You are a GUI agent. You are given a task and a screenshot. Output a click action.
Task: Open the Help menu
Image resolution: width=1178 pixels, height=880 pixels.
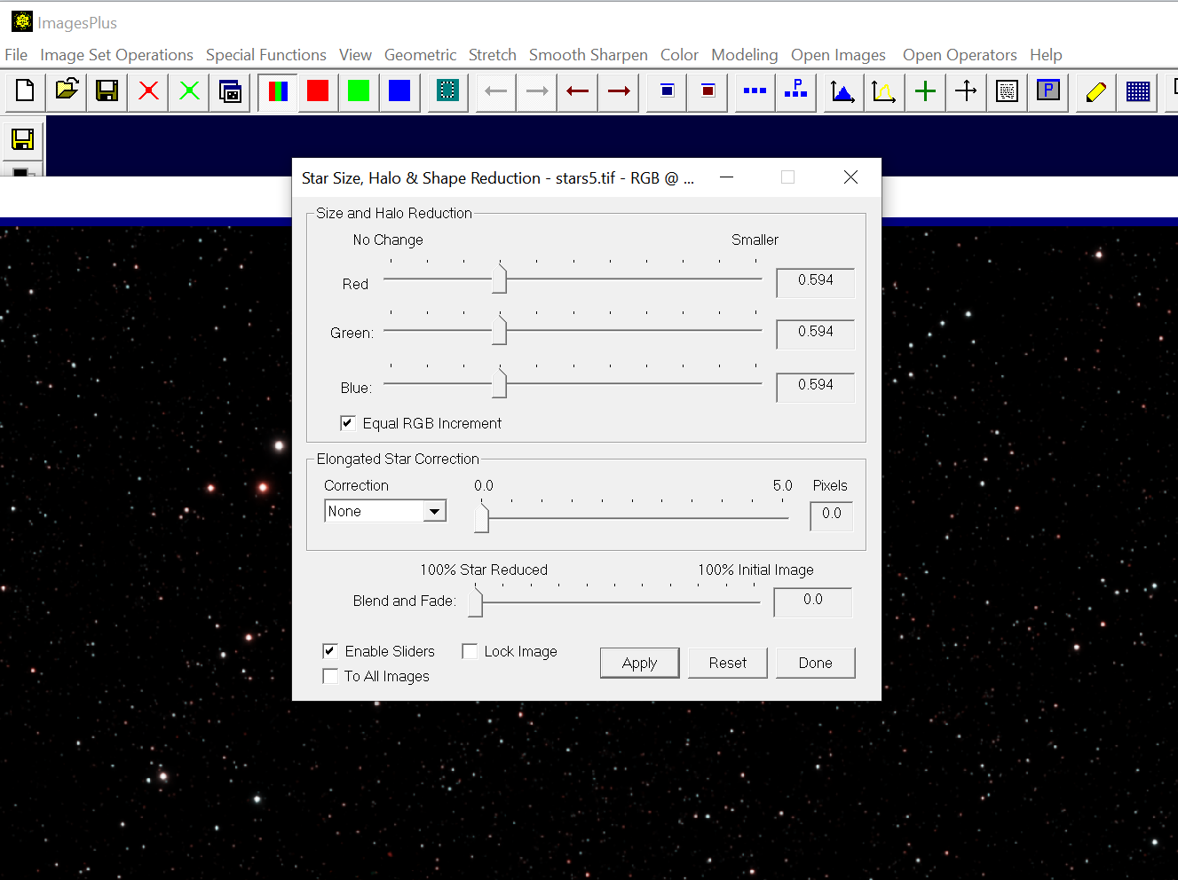1046,55
